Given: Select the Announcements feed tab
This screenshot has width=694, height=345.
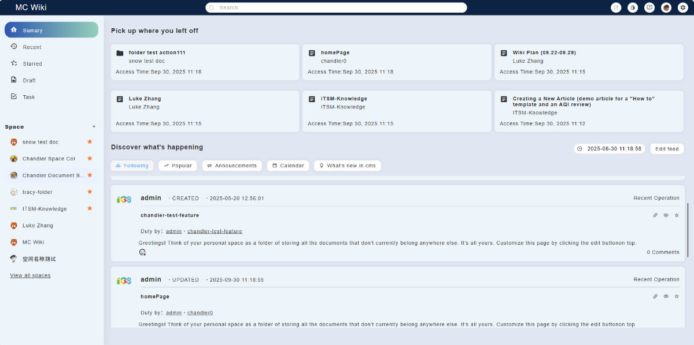Looking at the screenshot, I should (232, 166).
